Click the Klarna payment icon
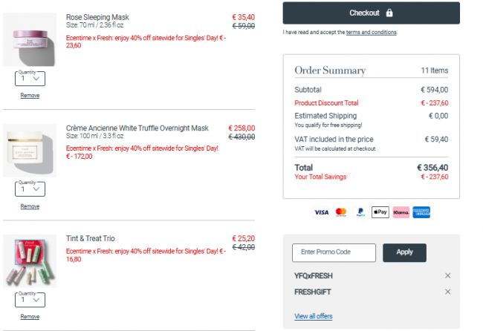This screenshot has width=483, height=331. point(401,212)
